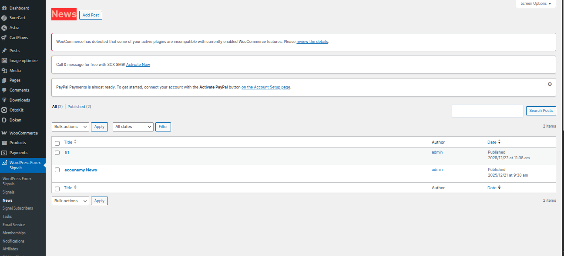Screen dimensions: 564x256
Task: Open the review the details link
Action: pos(312,42)
